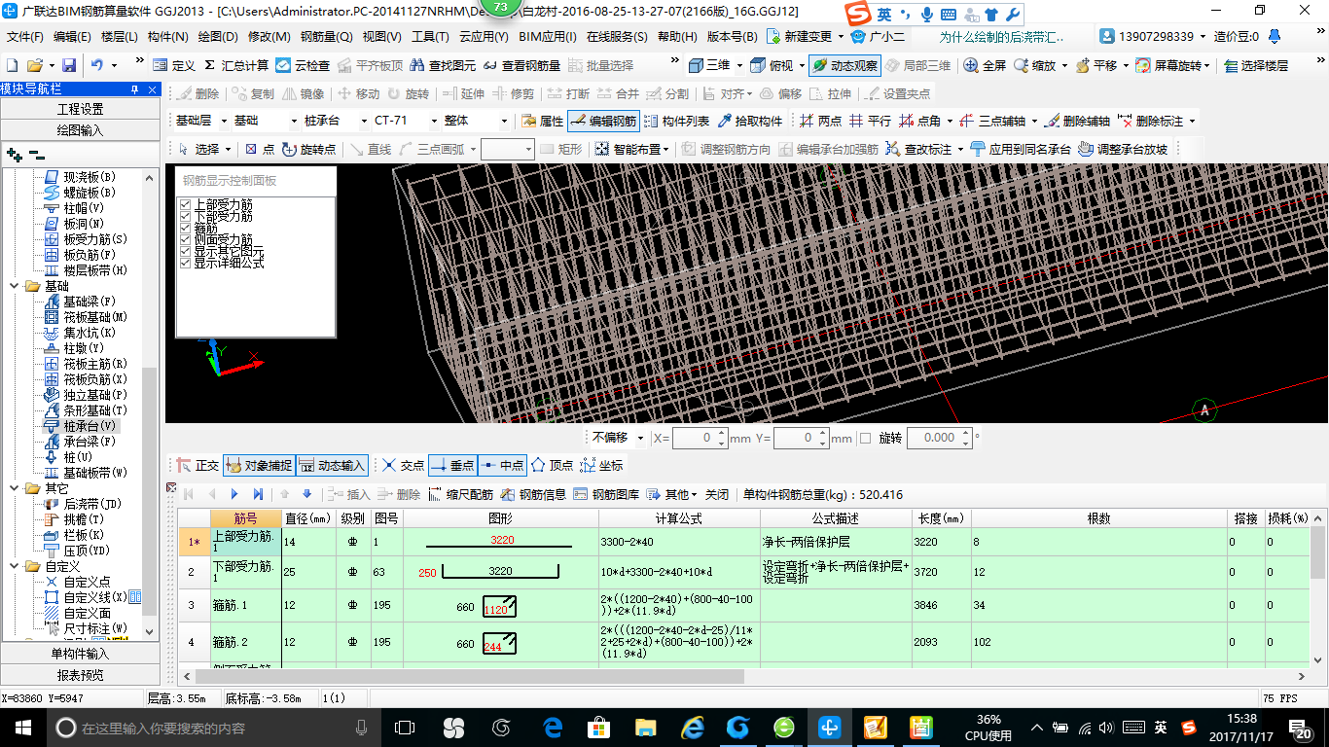Viewport: 1329px width, 747px height.
Task: Click 全屏 full screen tool
Action: coord(985,65)
